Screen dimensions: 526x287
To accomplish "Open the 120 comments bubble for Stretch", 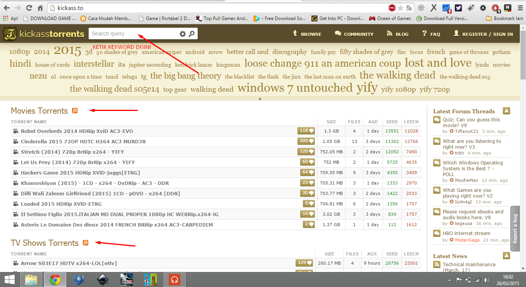I will click(x=306, y=152).
